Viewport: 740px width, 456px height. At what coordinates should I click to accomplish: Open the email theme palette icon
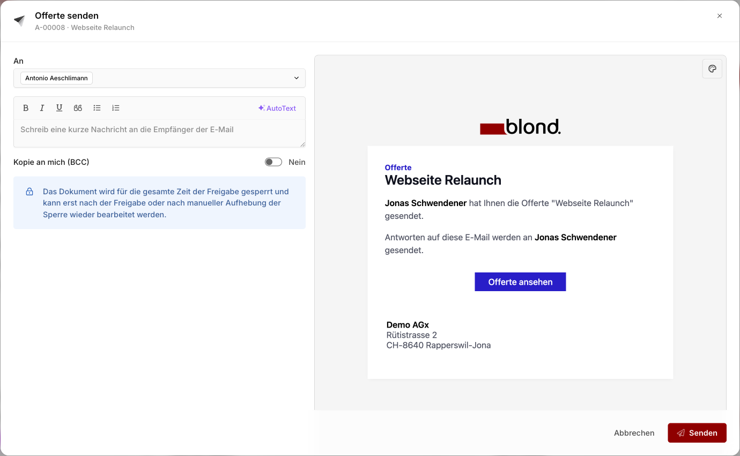tap(712, 69)
